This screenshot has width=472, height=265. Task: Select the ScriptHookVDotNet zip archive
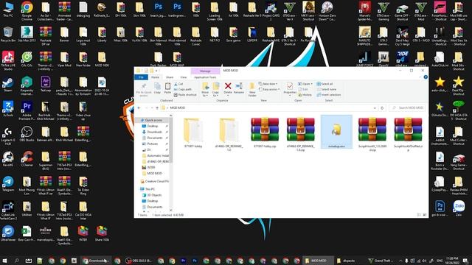pyautogui.click(x=408, y=134)
